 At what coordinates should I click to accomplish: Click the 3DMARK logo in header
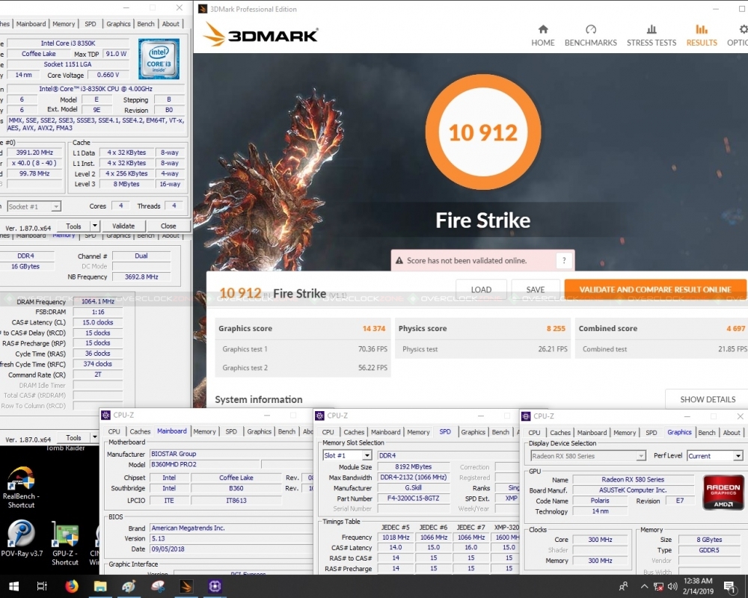[x=261, y=35]
